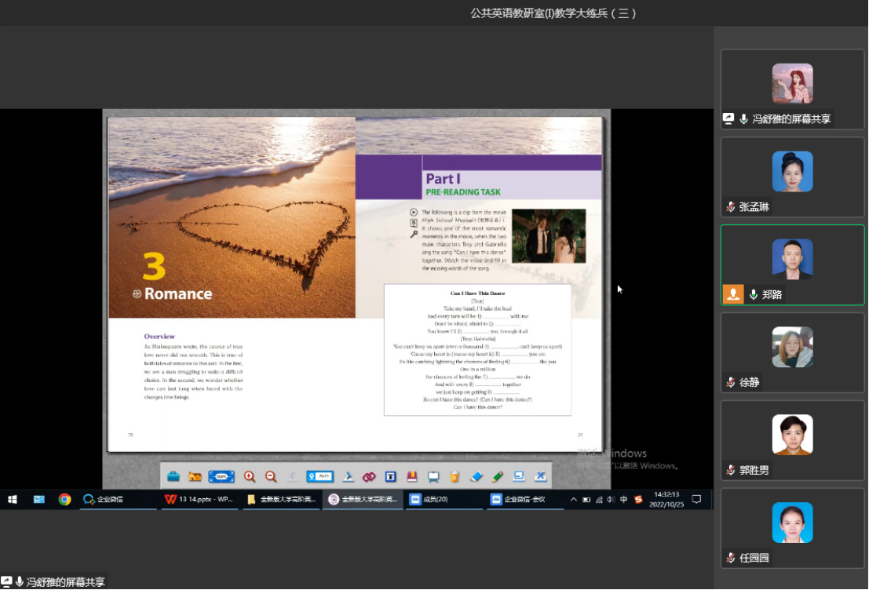Select the eraser tool in the e-book toolbar

coord(476,476)
